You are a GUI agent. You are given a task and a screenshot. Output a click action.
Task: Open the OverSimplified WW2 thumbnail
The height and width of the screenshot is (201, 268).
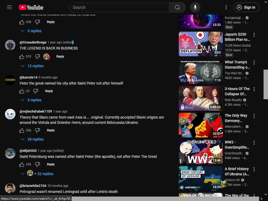pos(201,152)
